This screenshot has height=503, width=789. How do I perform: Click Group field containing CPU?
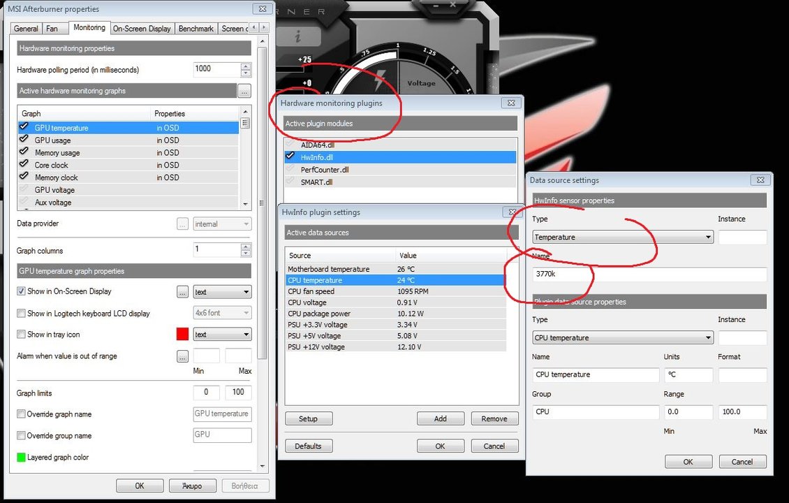[x=596, y=412]
